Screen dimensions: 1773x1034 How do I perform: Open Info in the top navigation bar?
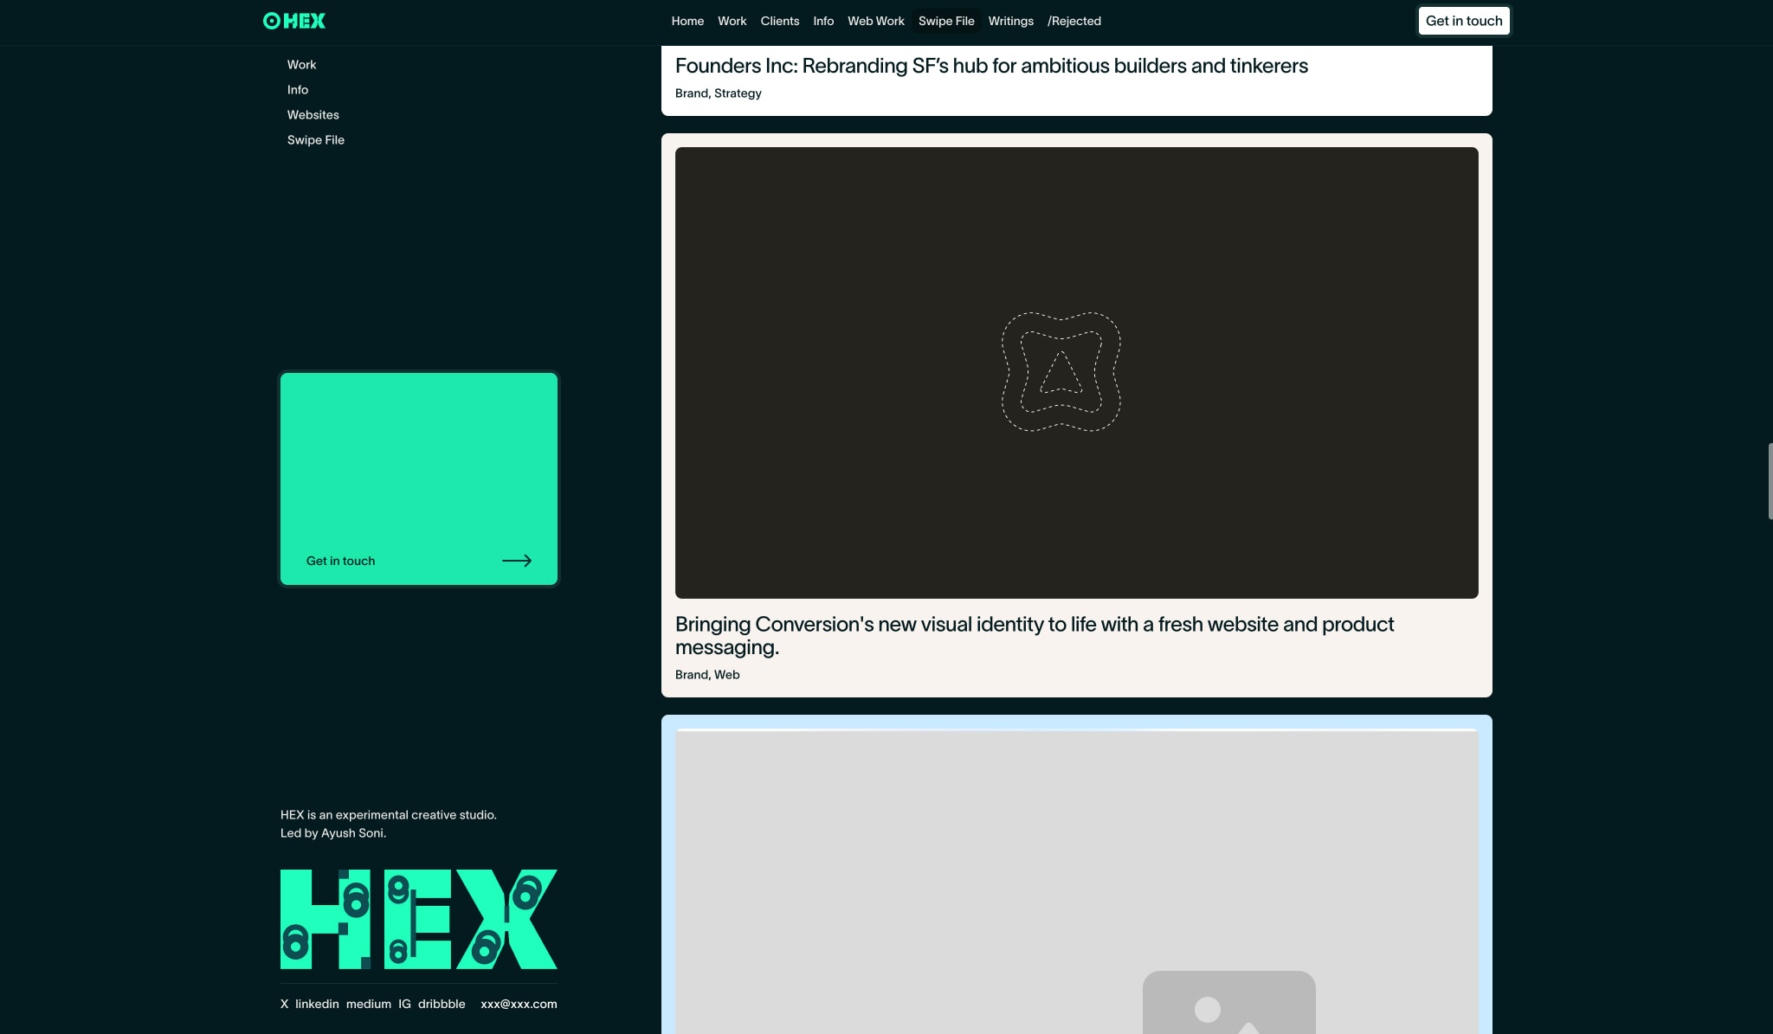tap(823, 21)
